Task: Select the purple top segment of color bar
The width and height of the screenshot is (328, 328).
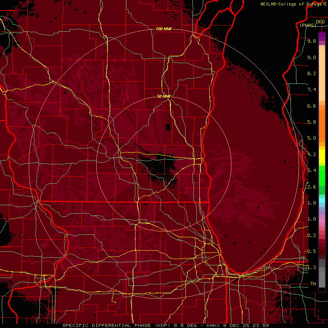Action: [x=322, y=36]
